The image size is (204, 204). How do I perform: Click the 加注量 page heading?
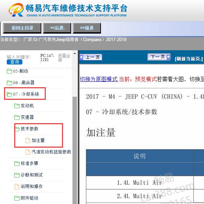(101, 132)
